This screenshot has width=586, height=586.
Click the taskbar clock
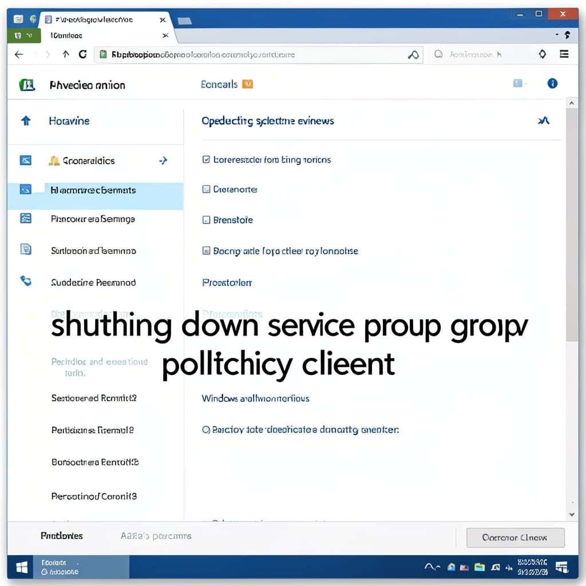tap(533, 567)
